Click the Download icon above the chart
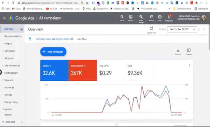Screen dimensions: 210x127 tap(178, 51)
